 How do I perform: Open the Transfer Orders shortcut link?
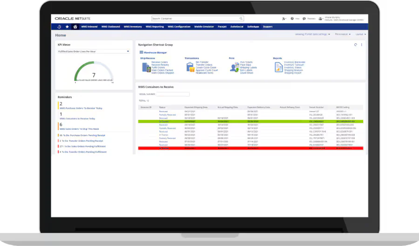pos(204,65)
